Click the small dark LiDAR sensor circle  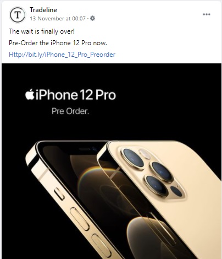pyautogui.click(x=176, y=191)
